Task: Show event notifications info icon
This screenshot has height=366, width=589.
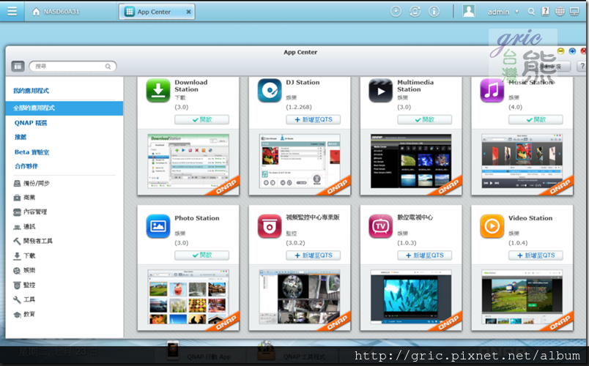Action: [434, 11]
